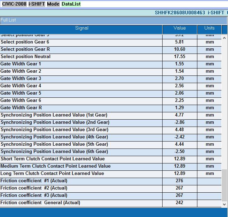Click value 242 of Friction coefficient General
The height and width of the screenshot is (217, 228).
click(179, 202)
